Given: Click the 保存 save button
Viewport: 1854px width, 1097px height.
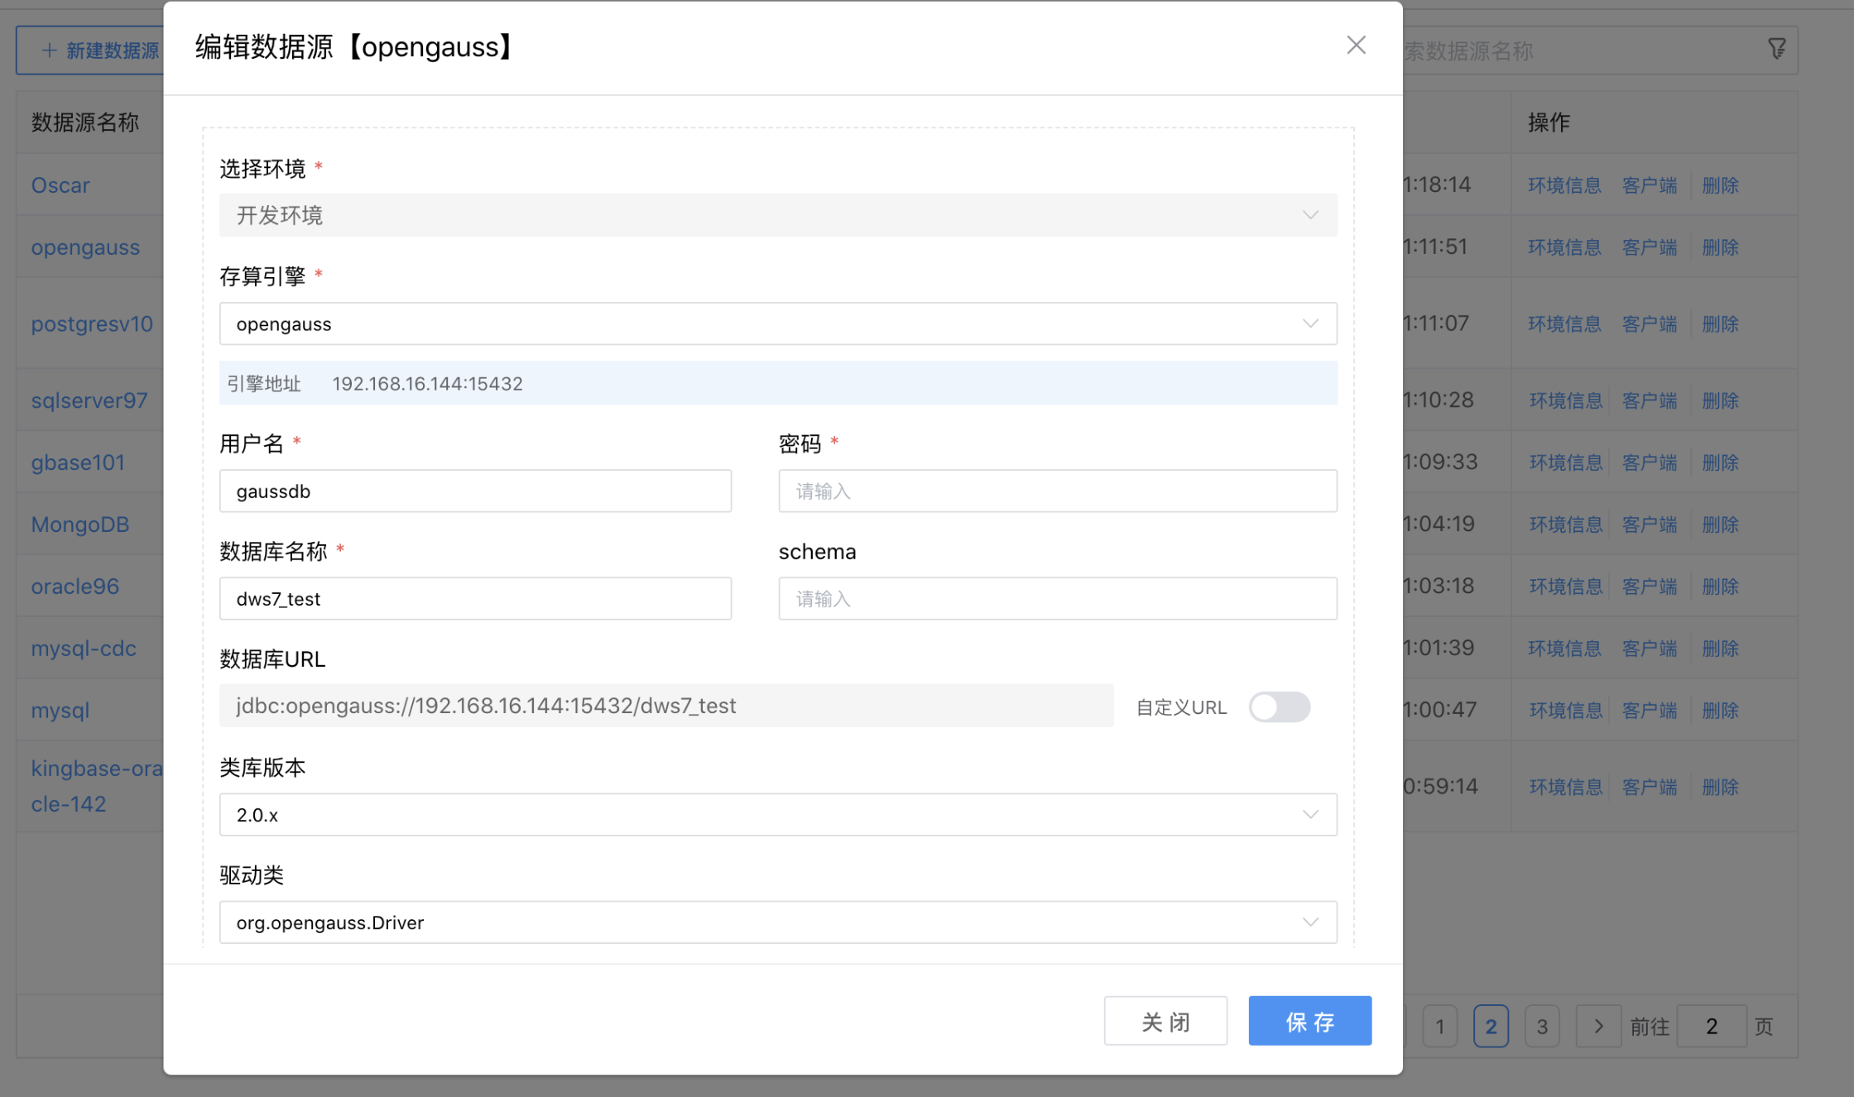Looking at the screenshot, I should tap(1309, 1021).
